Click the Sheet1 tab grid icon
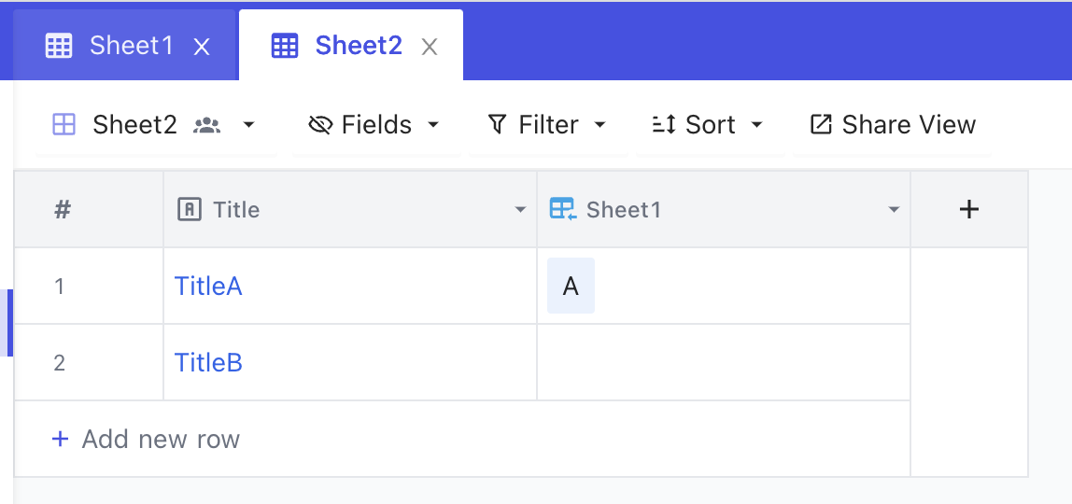 [x=58, y=47]
